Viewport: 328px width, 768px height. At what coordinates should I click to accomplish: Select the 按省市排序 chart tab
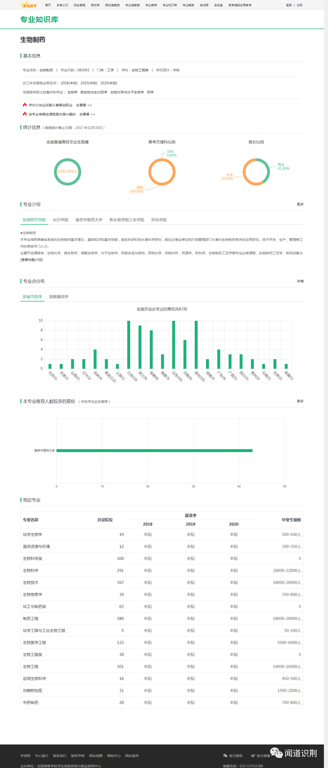(x=32, y=297)
